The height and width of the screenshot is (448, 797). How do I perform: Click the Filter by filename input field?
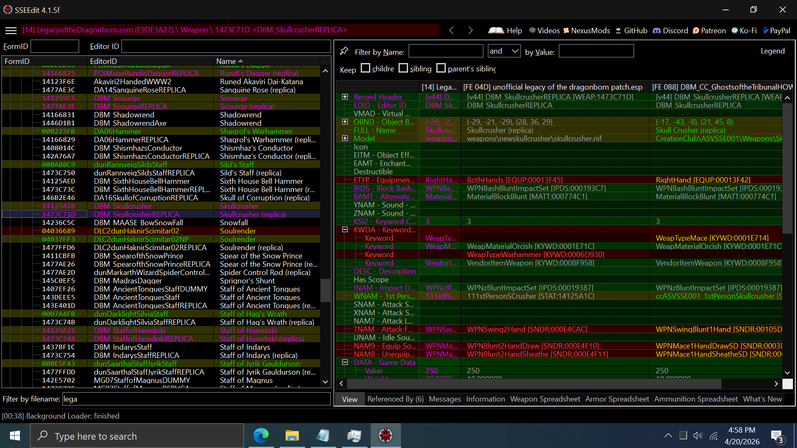point(196,399)
